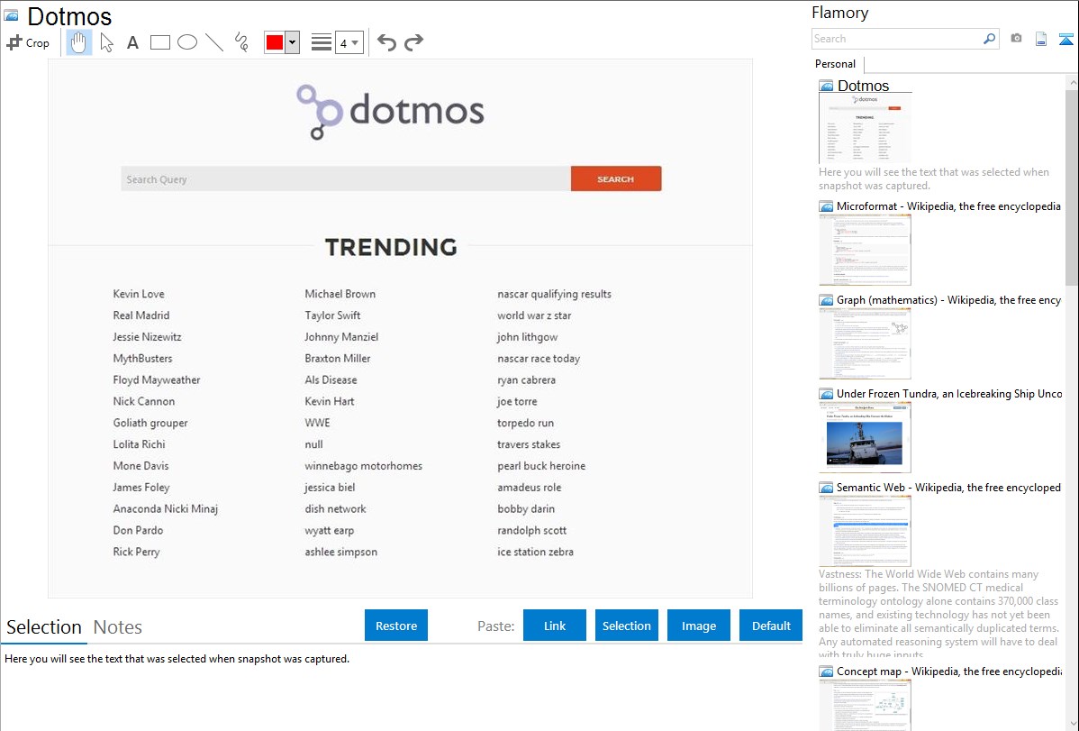Switch to the Selection tab
The height and width of the screenshot is (731, 1079).
coord(44,627)
